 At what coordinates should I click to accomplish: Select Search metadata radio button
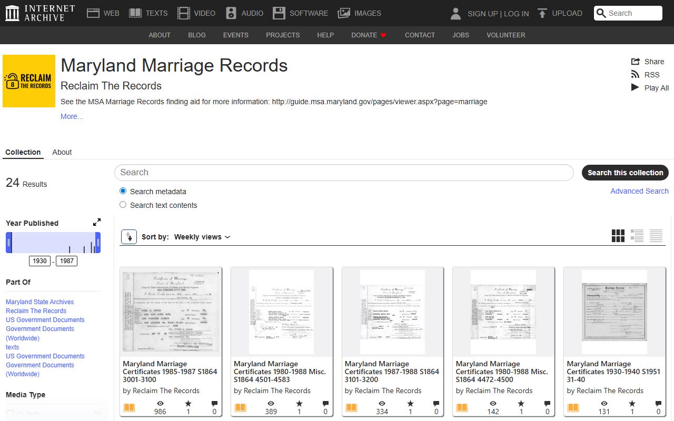coord(123,191)
